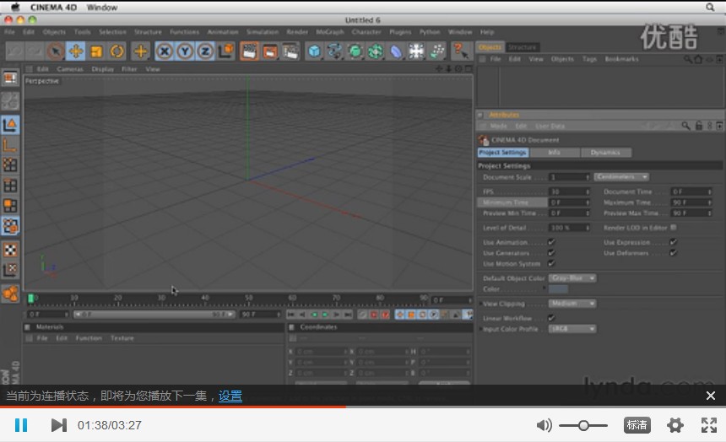Viewport: 726px width, 442px height.
Task: Select the Live Selection tool
Action: point(56,51)
